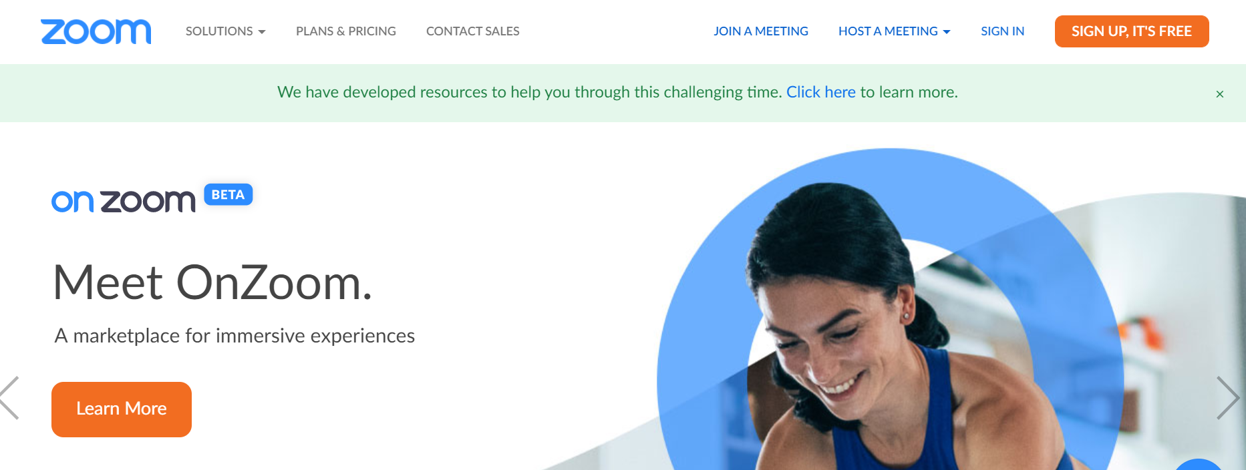Dismiss the green resources banner

pyautogui.click(x=1219, y=94)
